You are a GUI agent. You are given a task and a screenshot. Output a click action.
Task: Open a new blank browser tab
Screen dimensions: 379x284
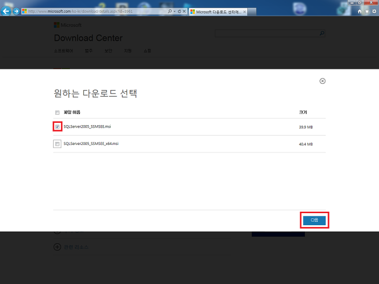click(x=252, y=12)
